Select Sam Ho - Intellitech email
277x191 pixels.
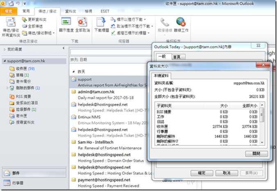109,145
